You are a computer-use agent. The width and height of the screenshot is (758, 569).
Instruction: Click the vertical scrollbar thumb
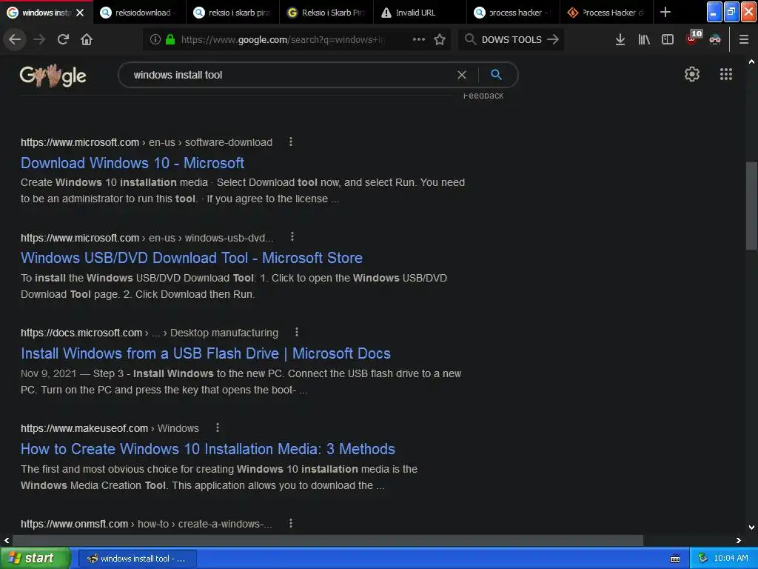tap(751, 206)
